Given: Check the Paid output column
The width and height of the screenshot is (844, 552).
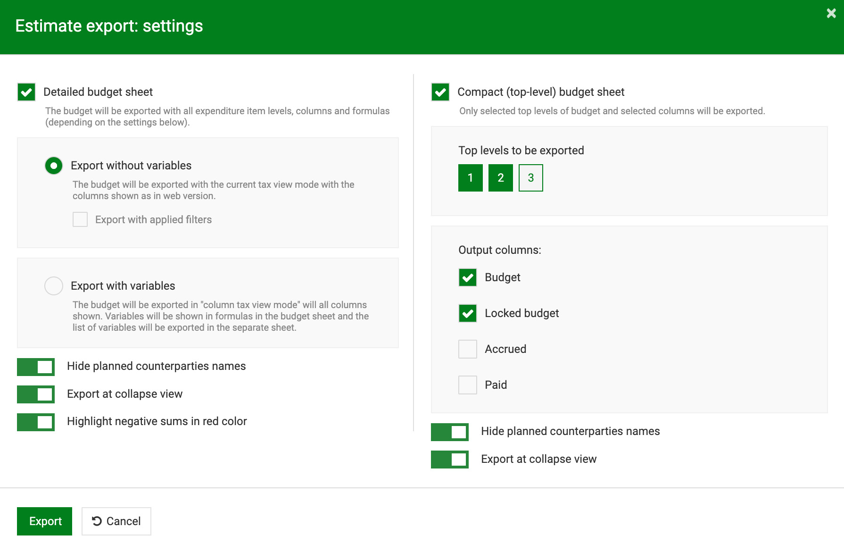Looking at the screenshot, I should [x=468, y=385].
